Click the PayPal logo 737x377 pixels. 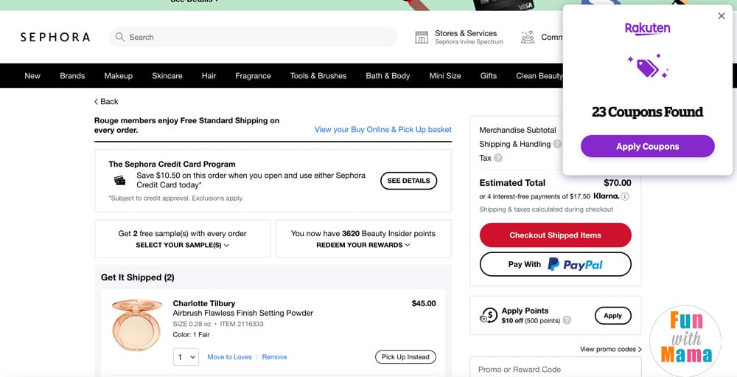[x=576, y=265]
